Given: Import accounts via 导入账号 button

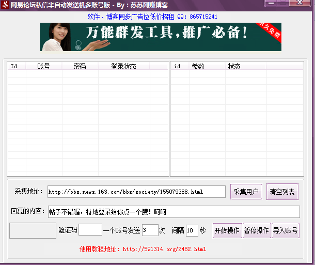Looking at the screenshot, I should 285,230.
